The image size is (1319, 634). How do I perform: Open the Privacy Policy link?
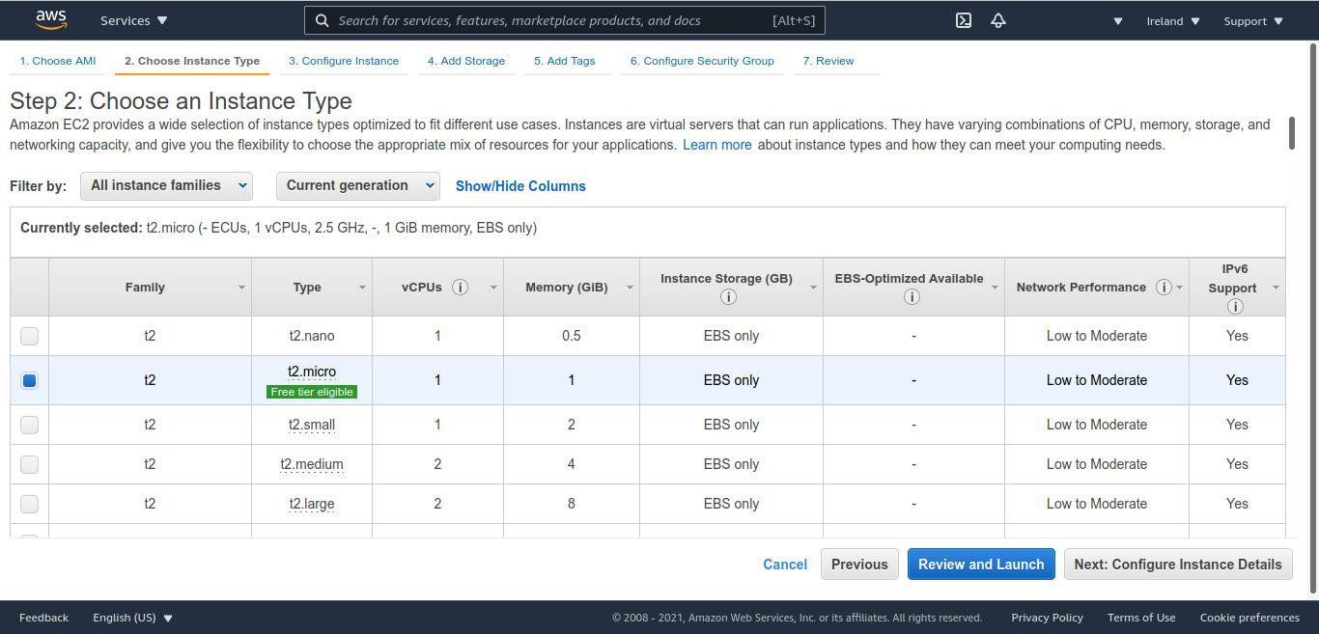point(1047,618)
